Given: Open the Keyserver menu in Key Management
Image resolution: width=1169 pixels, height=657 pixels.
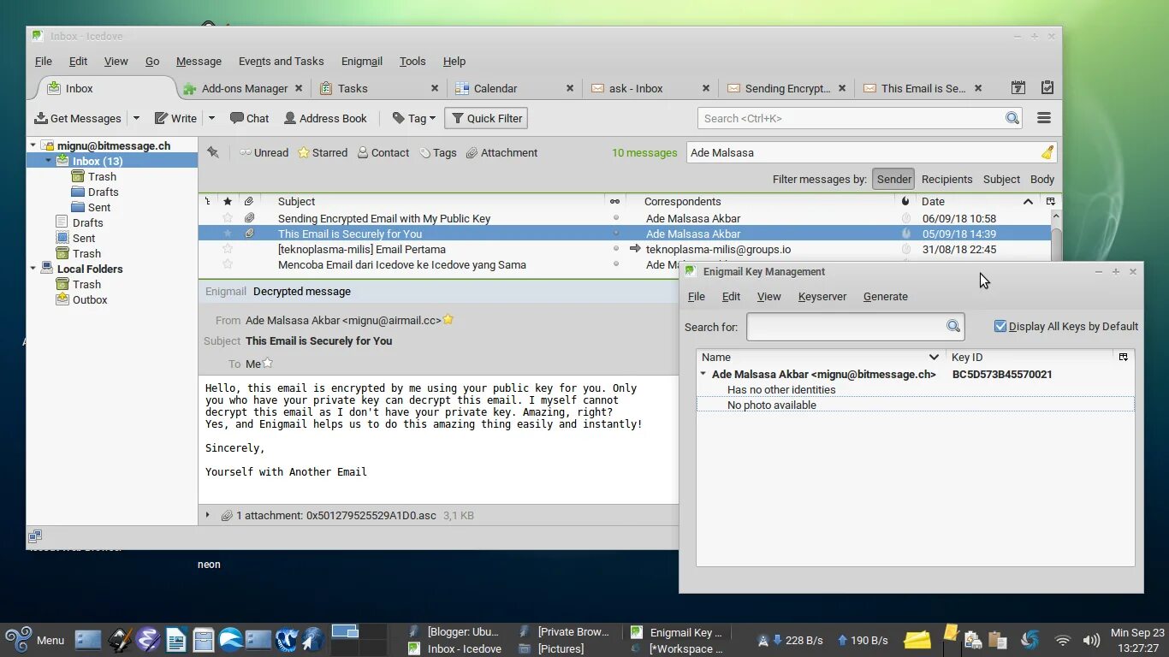Looking at the screenshot, I should pos(822,296).
